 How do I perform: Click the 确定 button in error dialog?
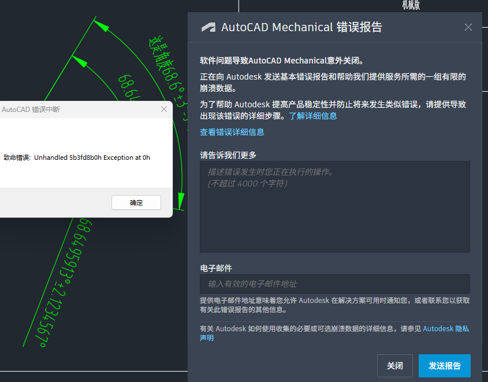click(136, 203)
